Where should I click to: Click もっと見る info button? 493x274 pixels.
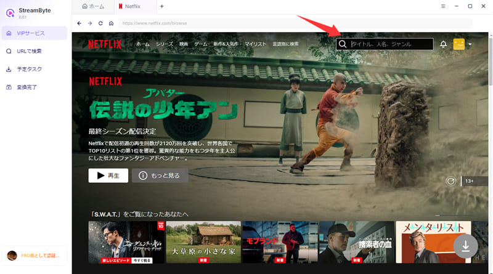click(160, 175)
